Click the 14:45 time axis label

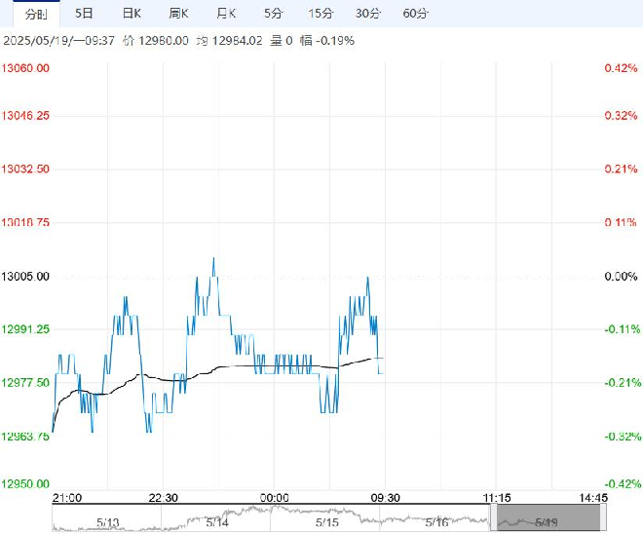593,498
